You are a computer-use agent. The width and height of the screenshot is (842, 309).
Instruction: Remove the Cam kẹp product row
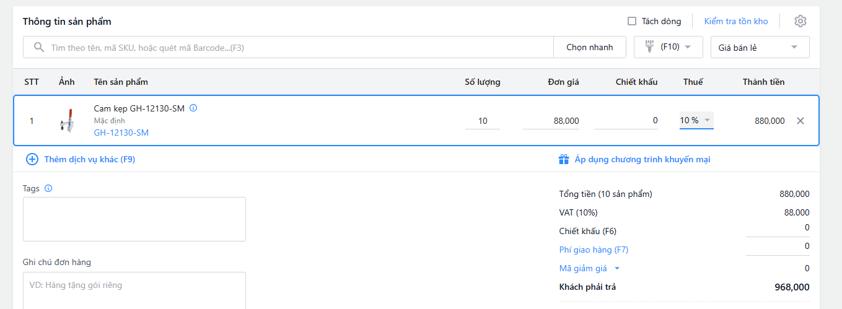coord(800,121)
